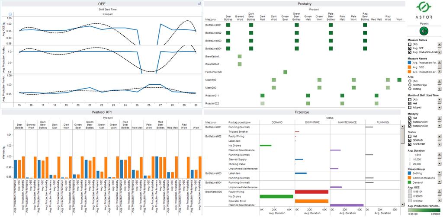443x217 pixels.
Task: Click the MAINTENANCE column header in Przestoje
Action: pyautogui.click(x=347, y=122)
